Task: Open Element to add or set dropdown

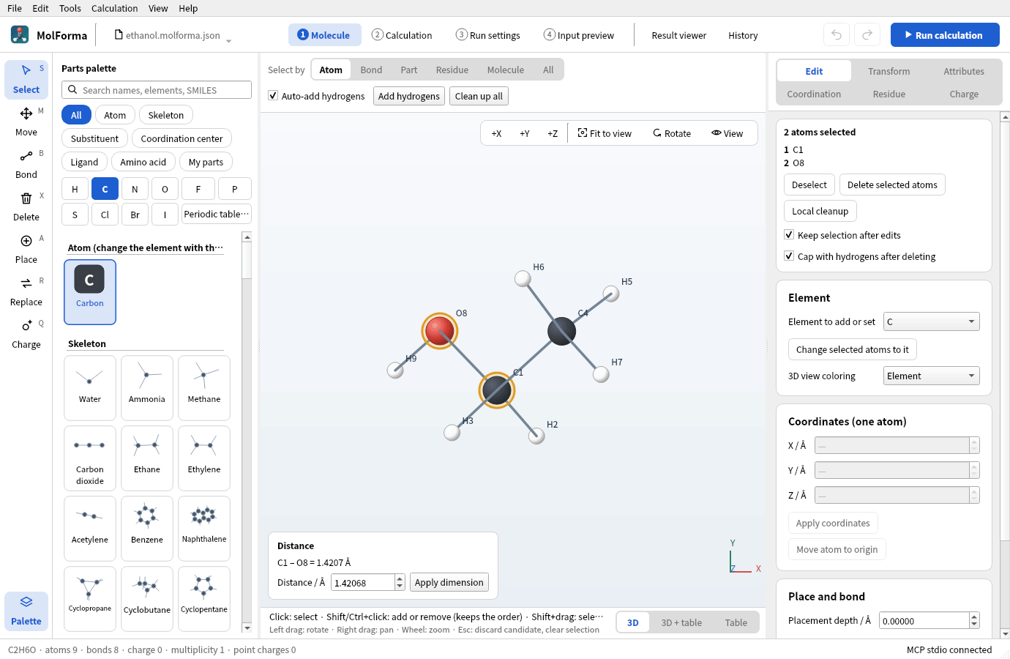Action: click(x=931, y=321)
